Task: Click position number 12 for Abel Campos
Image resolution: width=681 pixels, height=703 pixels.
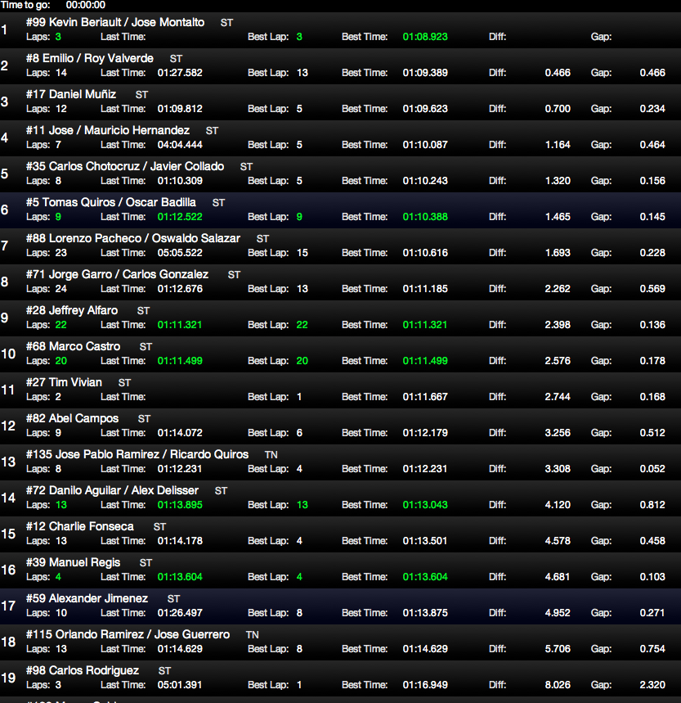Action: pos(8,426)
